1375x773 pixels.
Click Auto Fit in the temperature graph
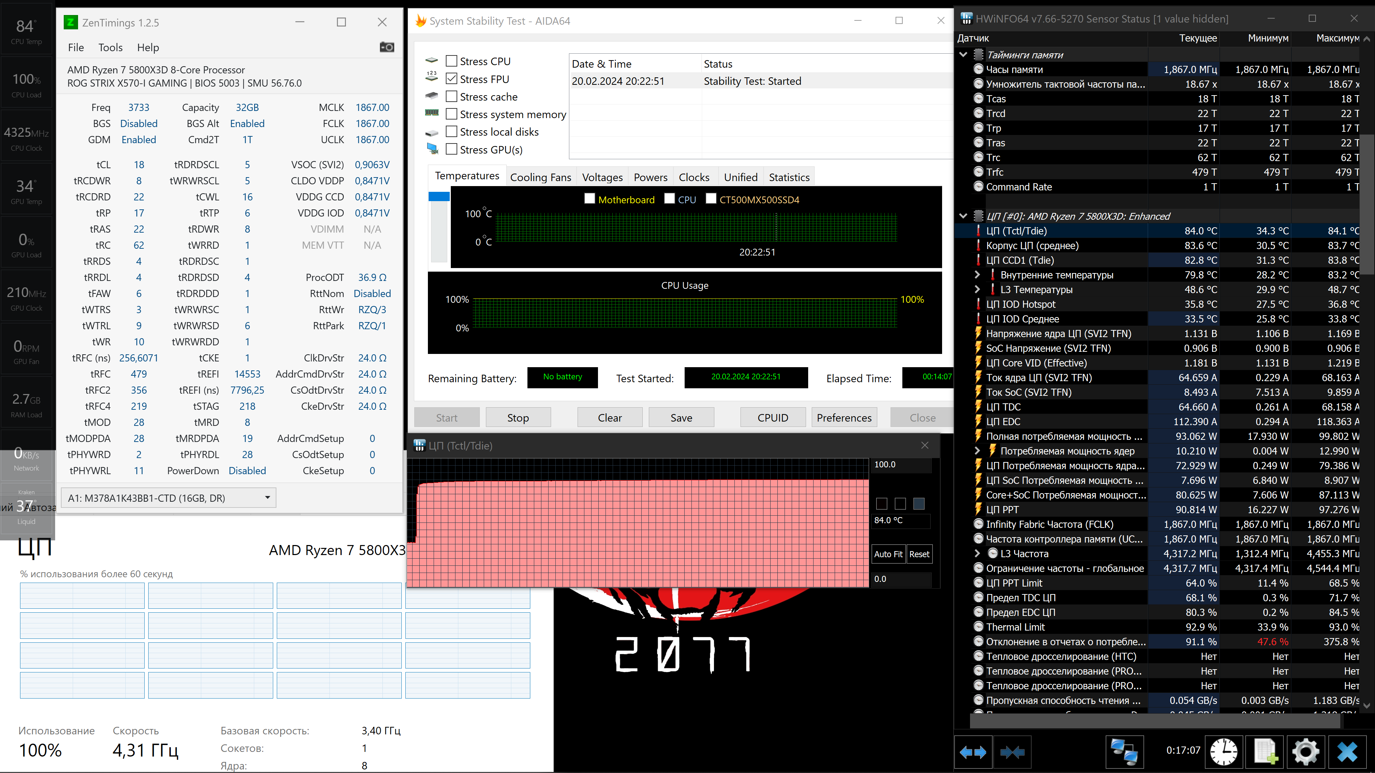(888, 554)
